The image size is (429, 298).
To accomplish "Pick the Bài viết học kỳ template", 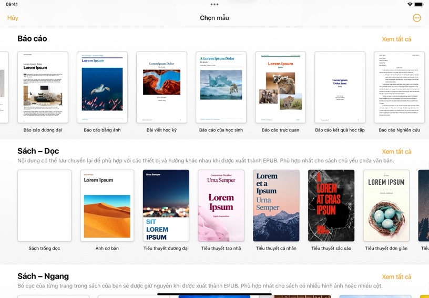I will pyautogui.click(x=161, y=87).
